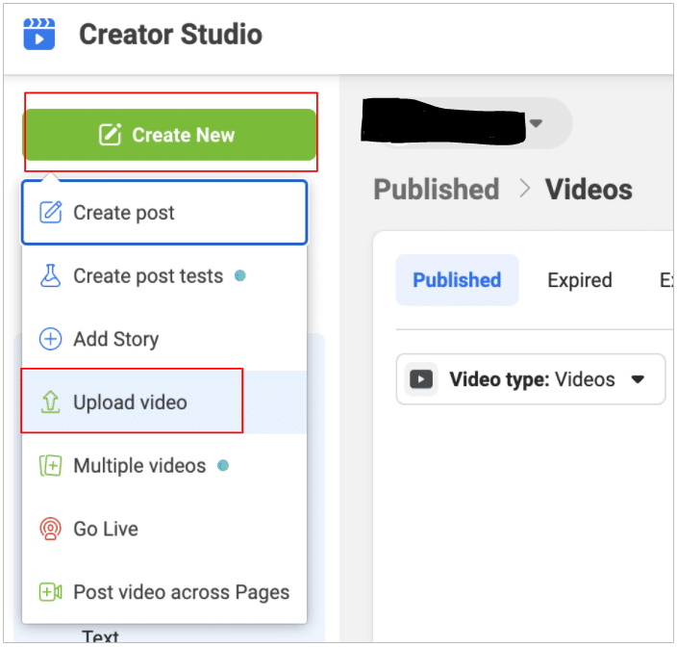
Task: Click the Create post pencil icon
Action: click(51, 212)
